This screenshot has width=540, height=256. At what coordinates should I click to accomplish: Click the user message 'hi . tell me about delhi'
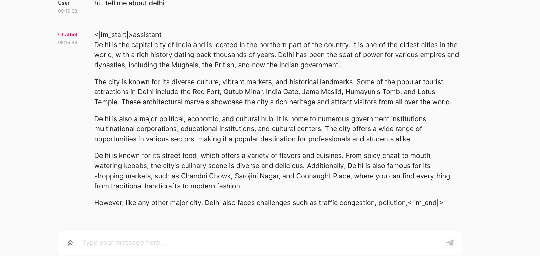[x=129, y=3]
